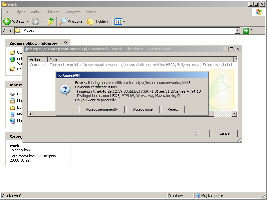Click the C:\work address field
This screenshot has height=200, width=267.
[125, 31]
